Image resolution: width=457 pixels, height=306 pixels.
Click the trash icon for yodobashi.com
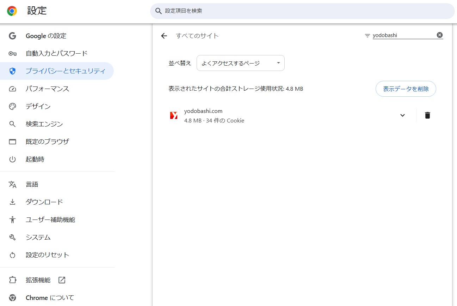427,115
